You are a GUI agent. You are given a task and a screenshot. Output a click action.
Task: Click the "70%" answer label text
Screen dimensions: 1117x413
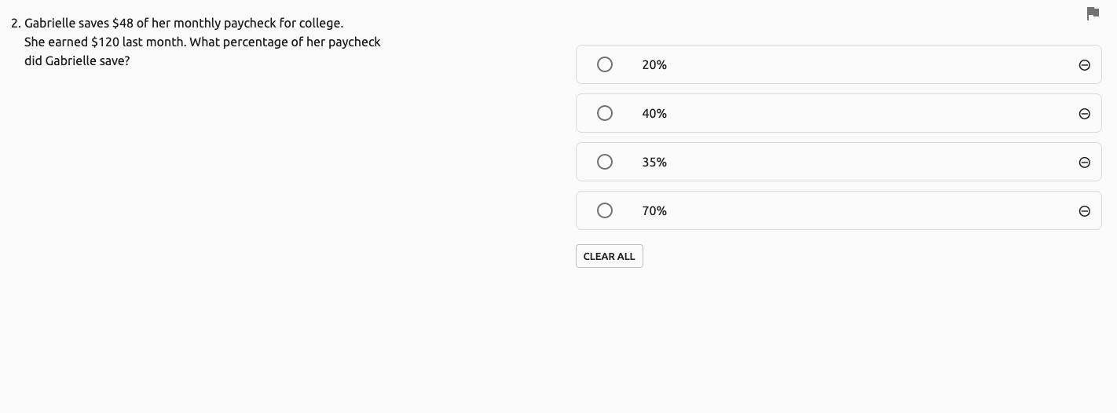coord(654,211)
